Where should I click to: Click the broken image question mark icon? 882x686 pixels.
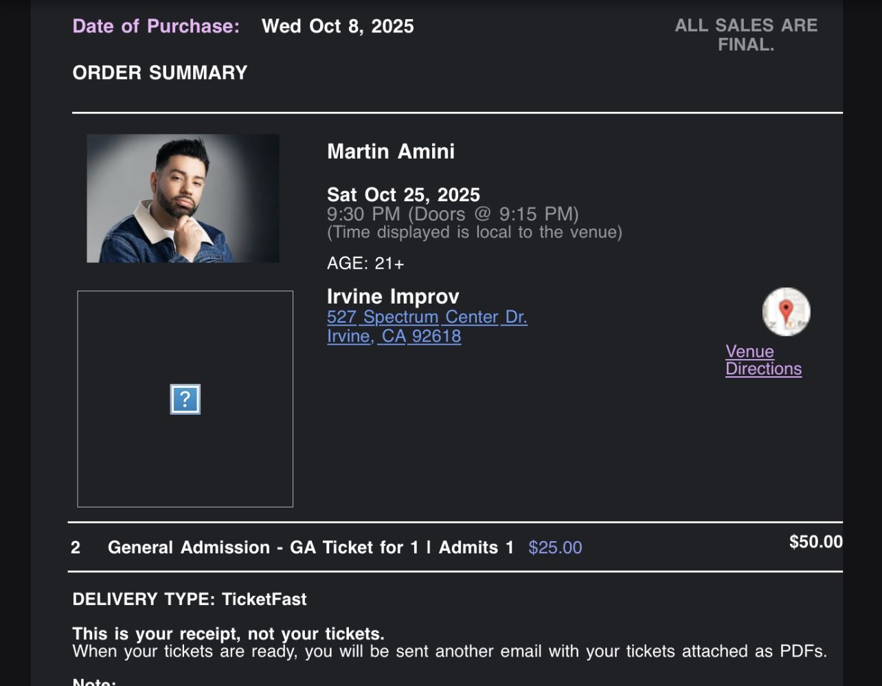(x=185, y=399)
